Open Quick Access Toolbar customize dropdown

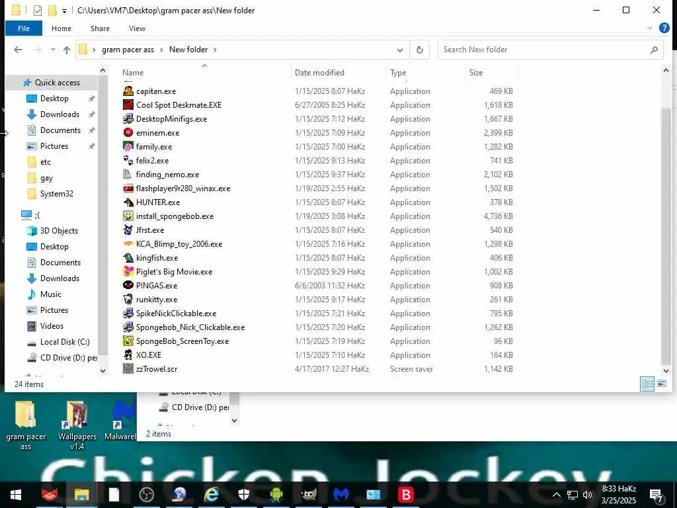tap(64, 11)
